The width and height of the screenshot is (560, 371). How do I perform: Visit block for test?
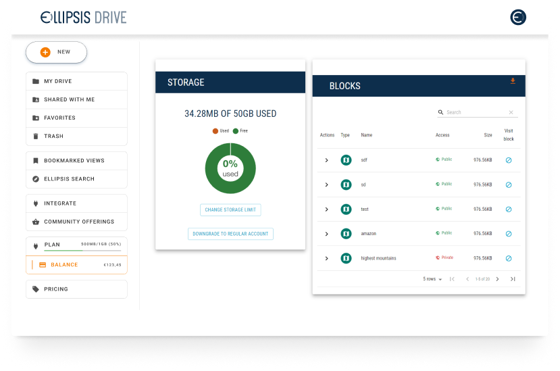tap(509, 209)
